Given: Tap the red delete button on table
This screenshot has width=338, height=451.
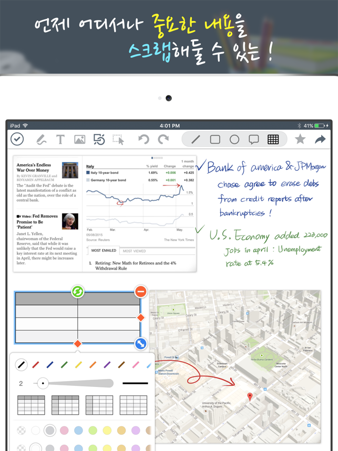Looking at the screenshot, I should (141, 291).
